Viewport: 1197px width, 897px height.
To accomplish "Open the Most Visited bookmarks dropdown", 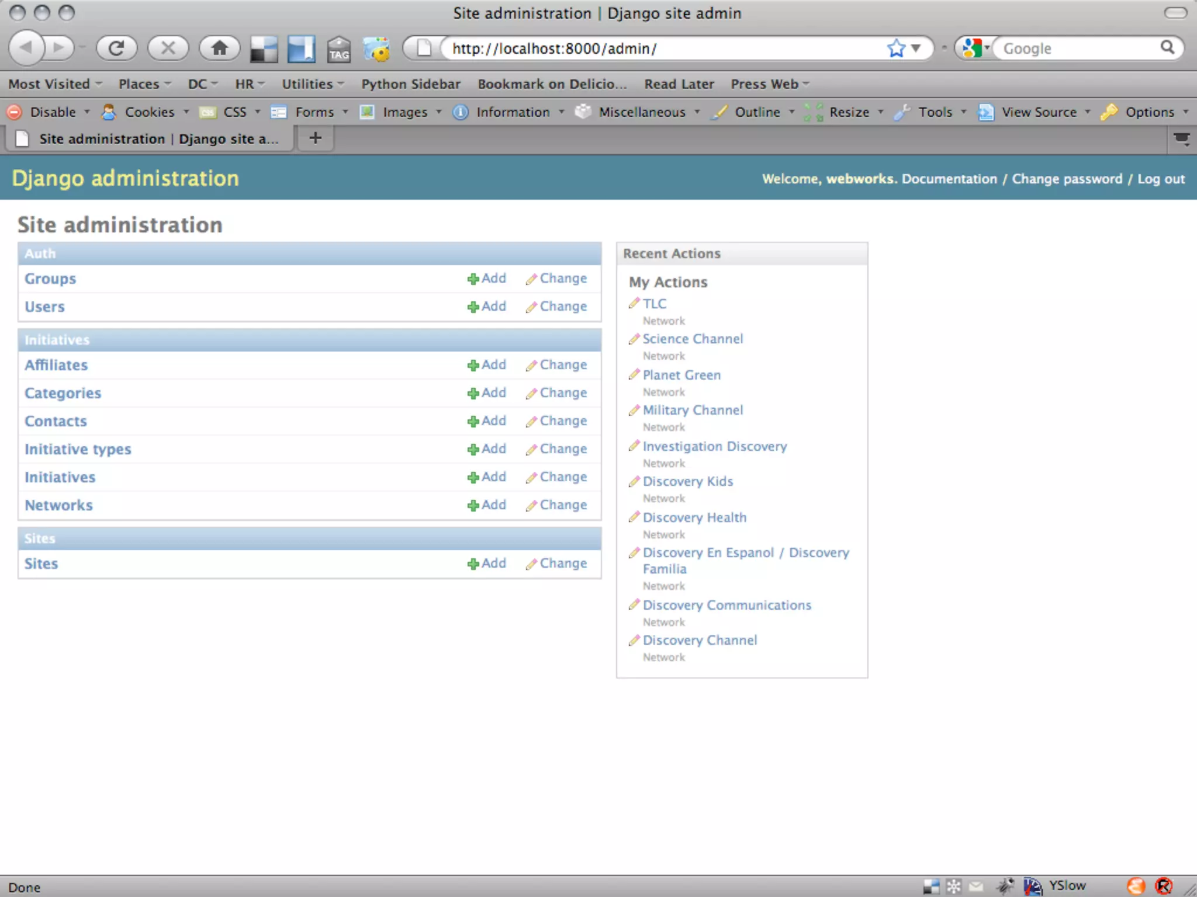I will pos(55,84).
